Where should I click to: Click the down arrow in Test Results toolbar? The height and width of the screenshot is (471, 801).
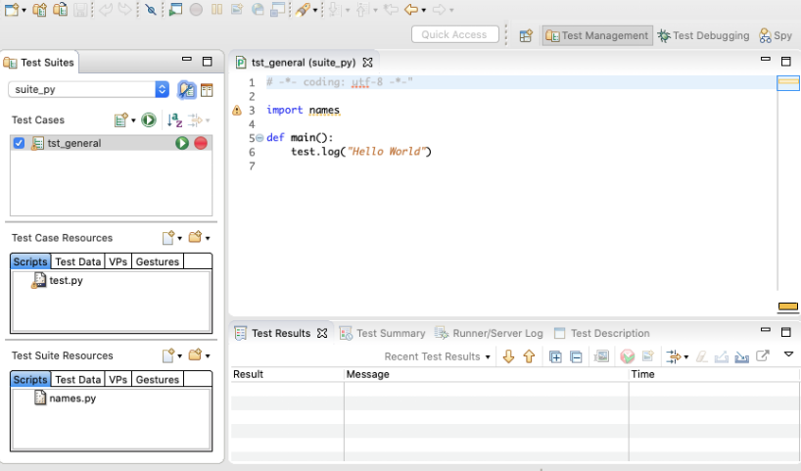point(508,356)
